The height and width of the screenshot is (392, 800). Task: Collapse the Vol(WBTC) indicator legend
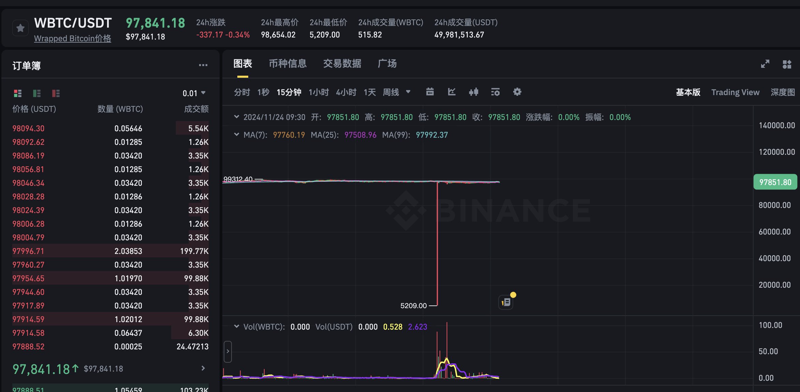click(236, 327)
